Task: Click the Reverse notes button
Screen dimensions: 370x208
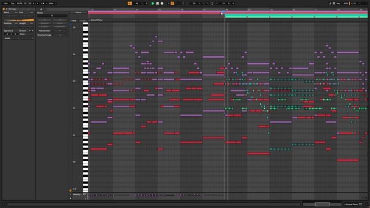Action: [45, 23]
